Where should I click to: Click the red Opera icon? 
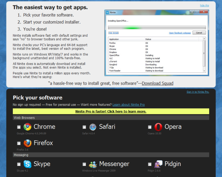(x=158, y=127)
